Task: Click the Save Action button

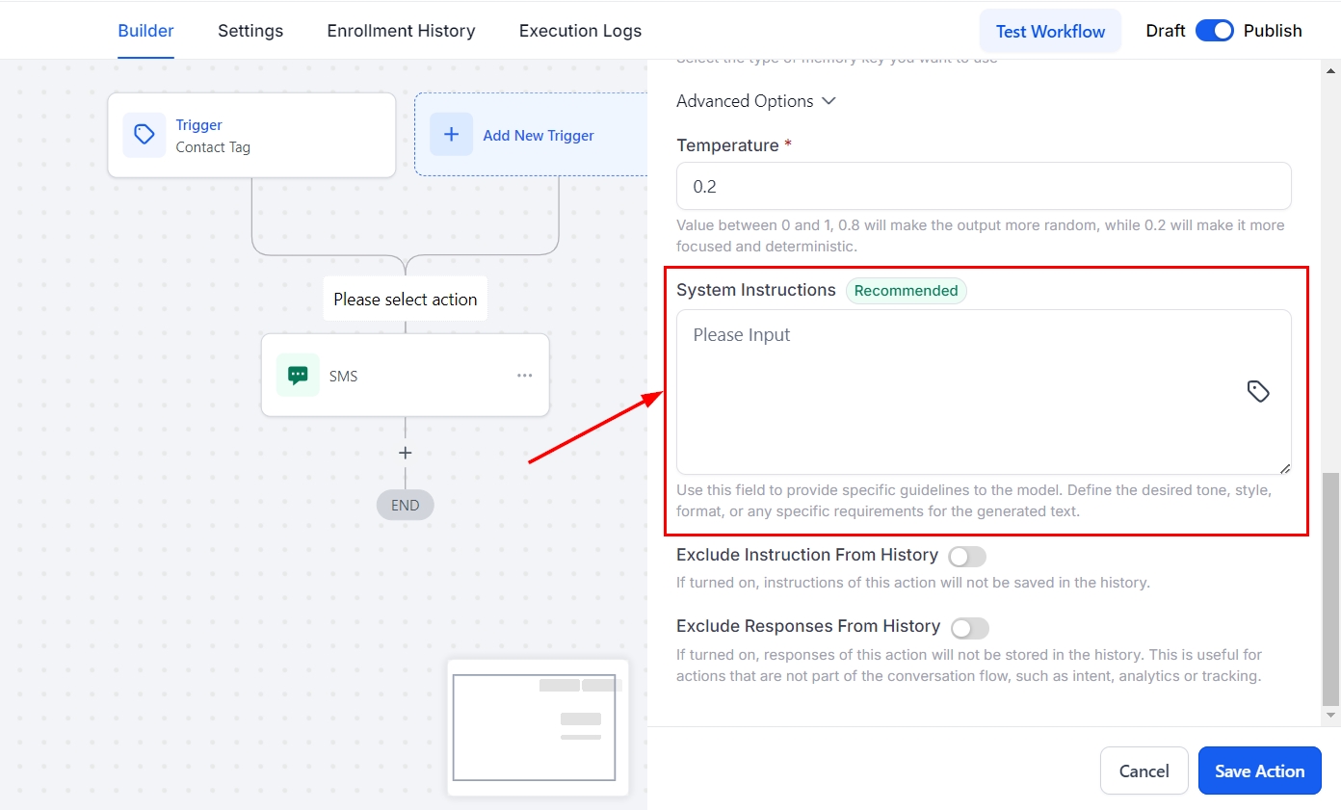Action: [x=1259, y=771]
